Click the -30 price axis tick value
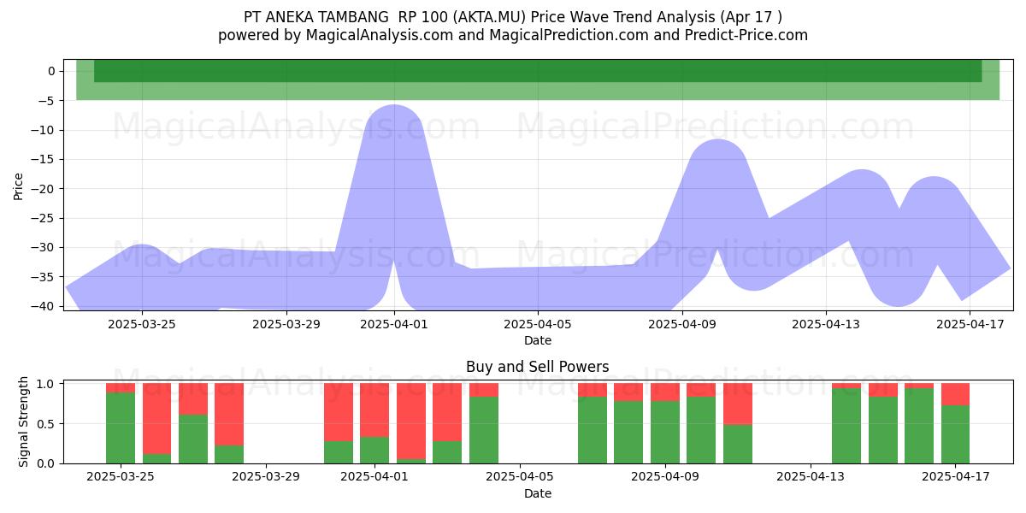This screenshot has width=1026, height=513. [44, 248]
